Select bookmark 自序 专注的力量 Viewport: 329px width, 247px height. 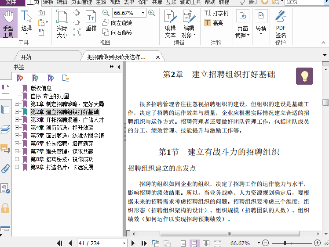[50, 96]
